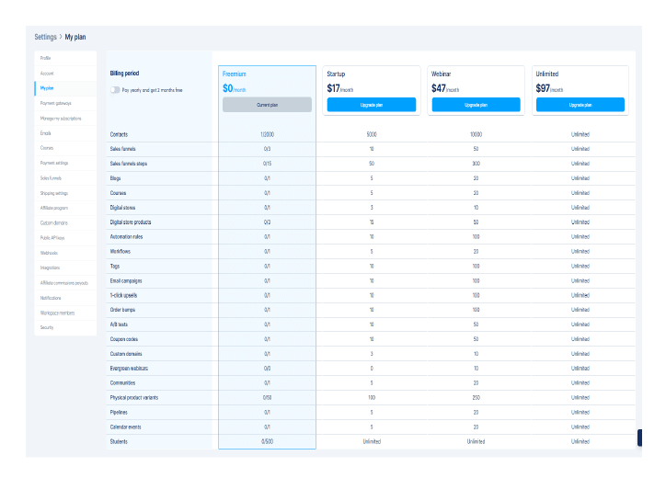
Task: Click the Startup plan title
Action: coord(336,74)
